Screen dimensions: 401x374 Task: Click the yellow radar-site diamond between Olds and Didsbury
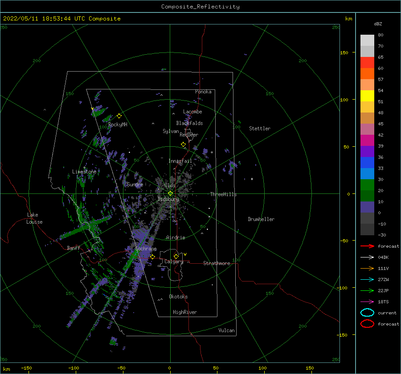[x=170, y=193]
